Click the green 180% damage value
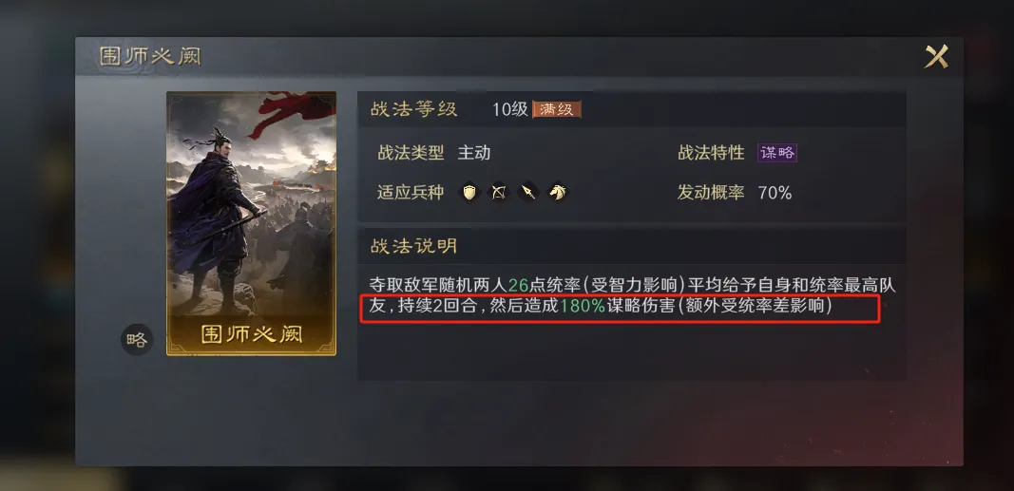This screenshot has height=491, width=1014. click(x=582, y=306)
